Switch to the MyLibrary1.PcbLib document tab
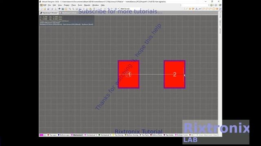Screen dimensions: 261x146 [49, 13]
